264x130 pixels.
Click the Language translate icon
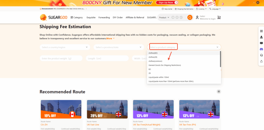210,9
